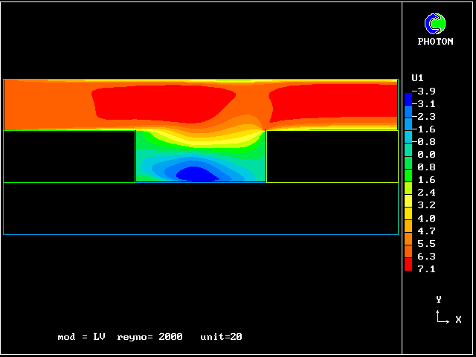Click the X axis label
Viewport: 476px width, 357px height.
(x=458, y=320)
